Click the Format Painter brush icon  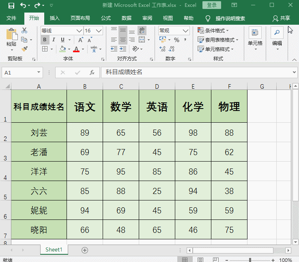[24, 49]
